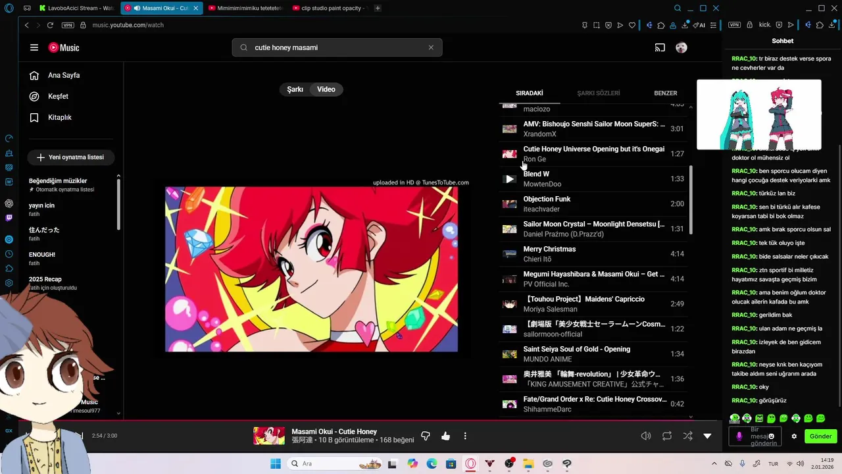Open the account avatar menu

[x=681, y=47]
